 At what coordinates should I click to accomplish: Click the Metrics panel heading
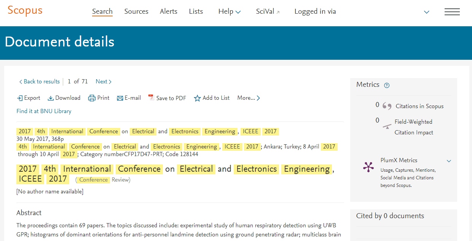click(x=368, y=85)
